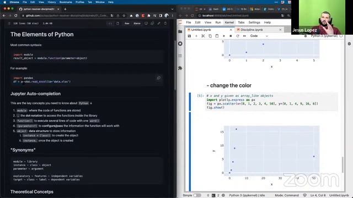
Task: Toggle Simple mode switch in status bar
Action: click(x=197, y=195)
